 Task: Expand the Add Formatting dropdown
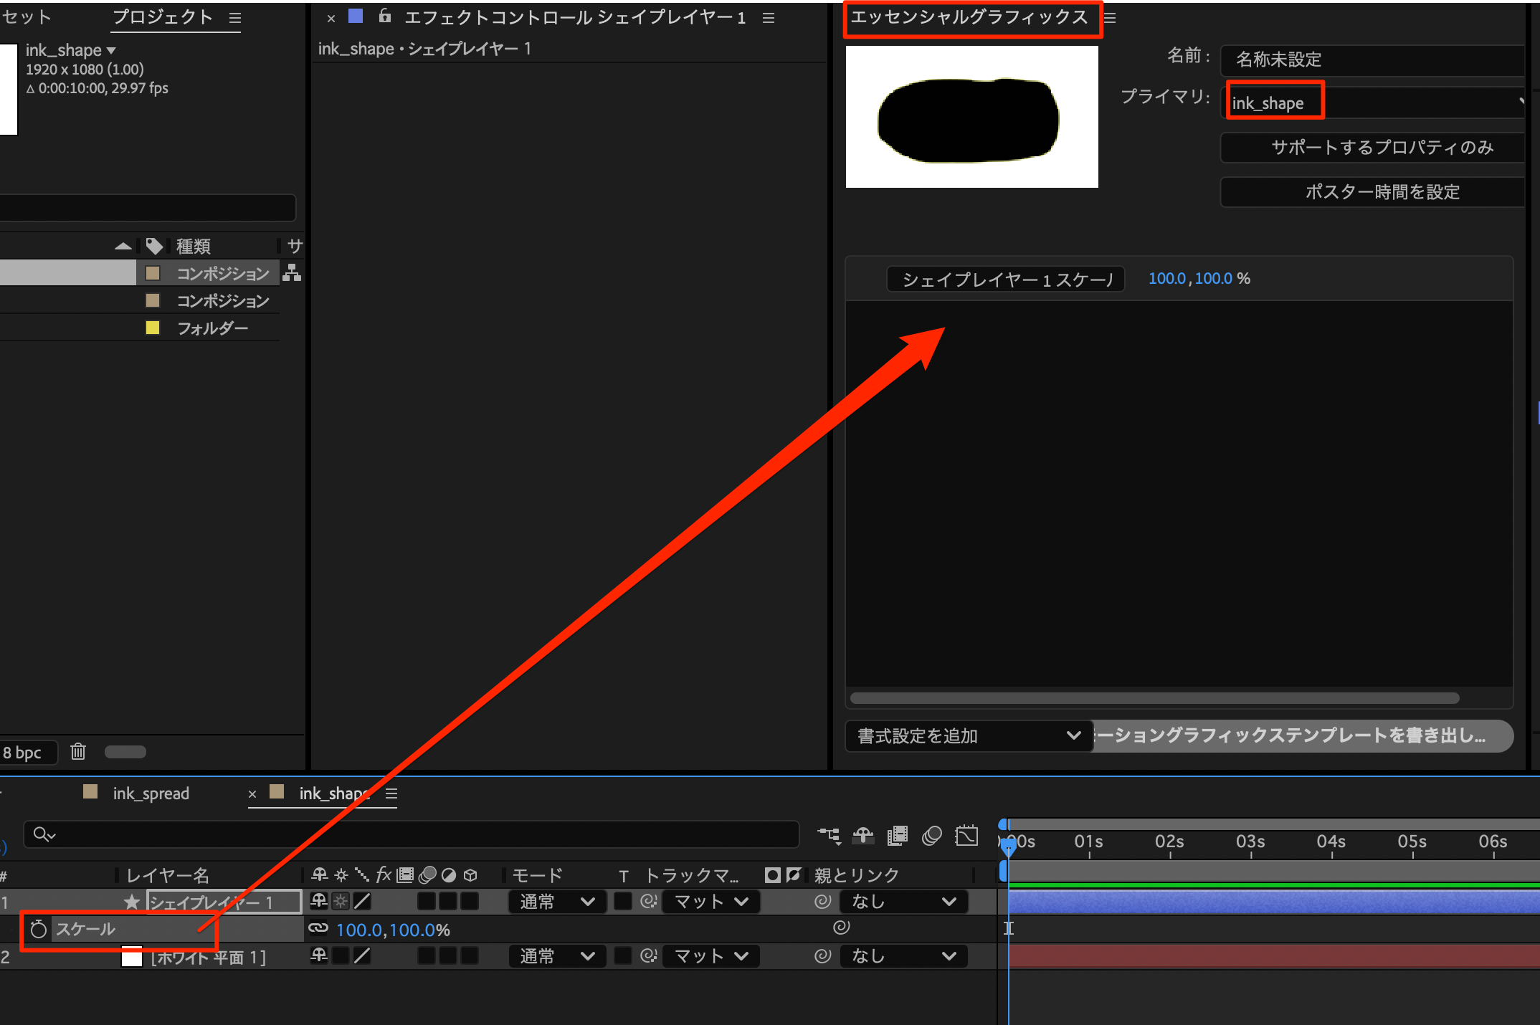(969, 736)
